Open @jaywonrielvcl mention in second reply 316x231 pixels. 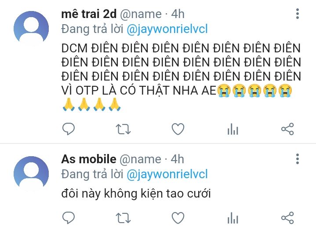click(167, 174)
